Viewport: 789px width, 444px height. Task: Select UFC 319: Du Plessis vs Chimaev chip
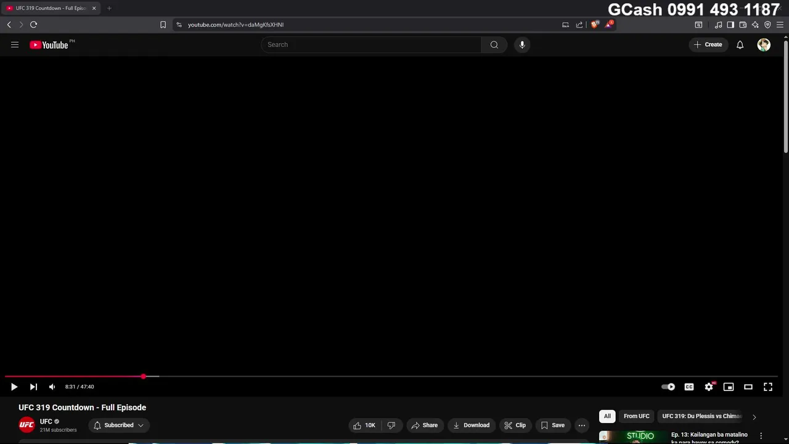click(701, 416)
